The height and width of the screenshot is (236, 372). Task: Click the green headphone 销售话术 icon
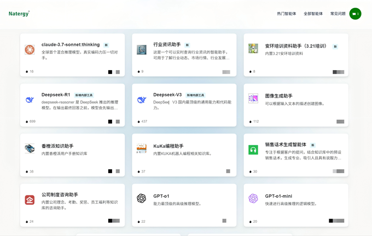pos(253,149)
